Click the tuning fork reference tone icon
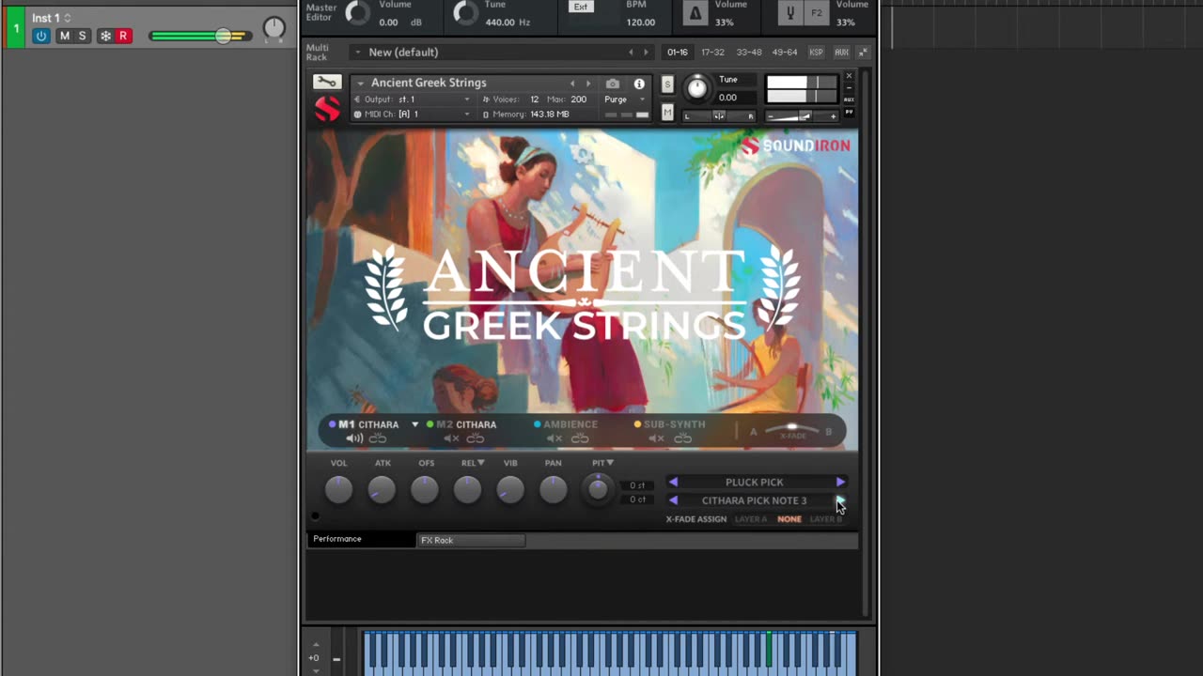The width and height of the screenshot is (1203, 676). pyautogui.click(x=790, y=12)
